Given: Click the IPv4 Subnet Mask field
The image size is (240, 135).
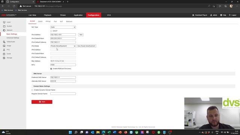Looking at the screenshot, I should [63, 38].
